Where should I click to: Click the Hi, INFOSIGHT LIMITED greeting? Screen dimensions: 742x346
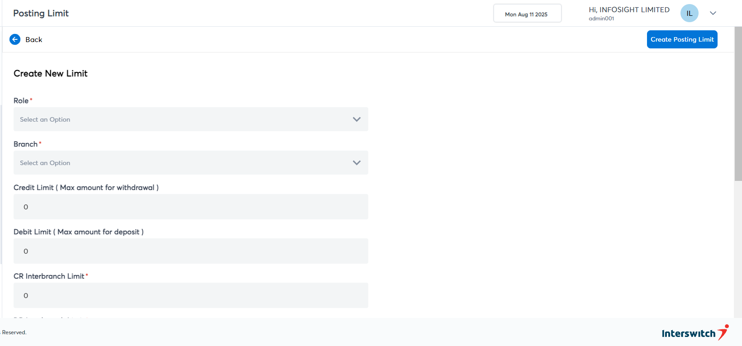[x=629, y=9]
